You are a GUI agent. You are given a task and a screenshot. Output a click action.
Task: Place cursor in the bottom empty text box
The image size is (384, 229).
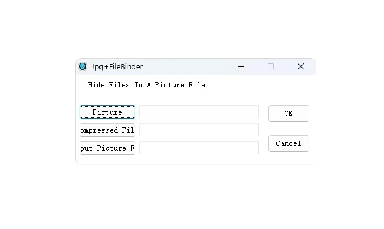(x=199, y=148)
